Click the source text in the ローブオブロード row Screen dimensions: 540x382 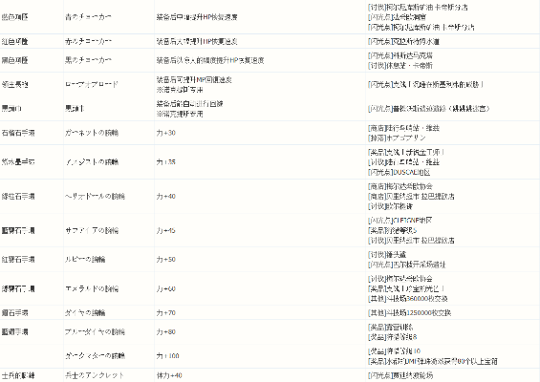(425, 84)
